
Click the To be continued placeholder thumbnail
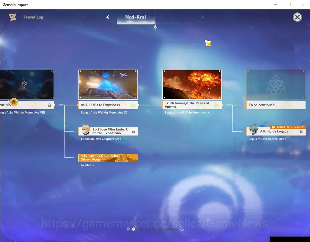pos(276,85)
